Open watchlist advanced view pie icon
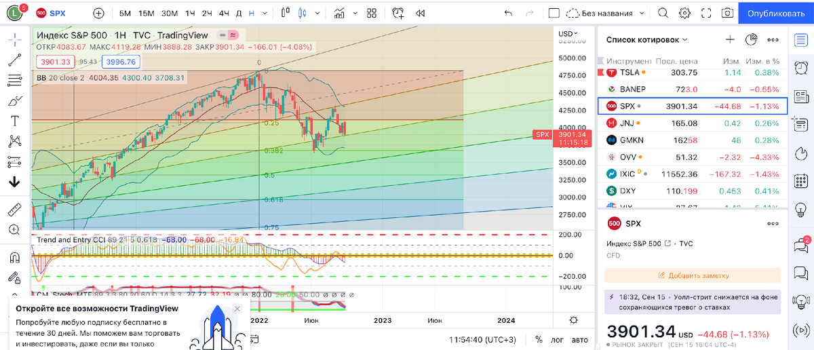814x350 pixels. (x=751, y=40)
